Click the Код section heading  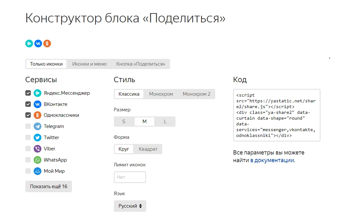pos(240,80)
